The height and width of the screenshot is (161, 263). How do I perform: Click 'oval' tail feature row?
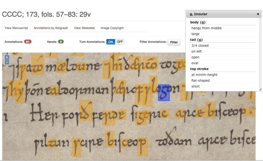pyautogui.click(x=223, y=63)
